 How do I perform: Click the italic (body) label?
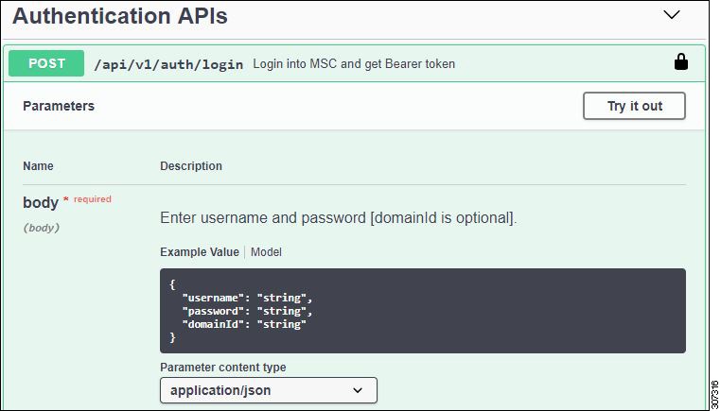pyautogui.click(x=42, y=228)
